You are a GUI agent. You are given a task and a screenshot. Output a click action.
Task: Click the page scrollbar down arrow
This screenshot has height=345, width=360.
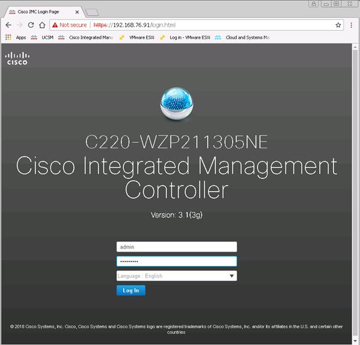point(355,341)
